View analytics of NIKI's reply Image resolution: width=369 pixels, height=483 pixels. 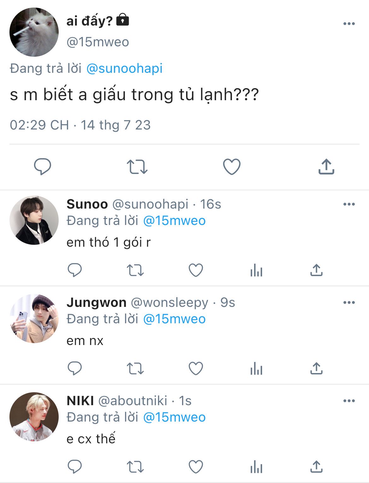(x=256, y=467)
